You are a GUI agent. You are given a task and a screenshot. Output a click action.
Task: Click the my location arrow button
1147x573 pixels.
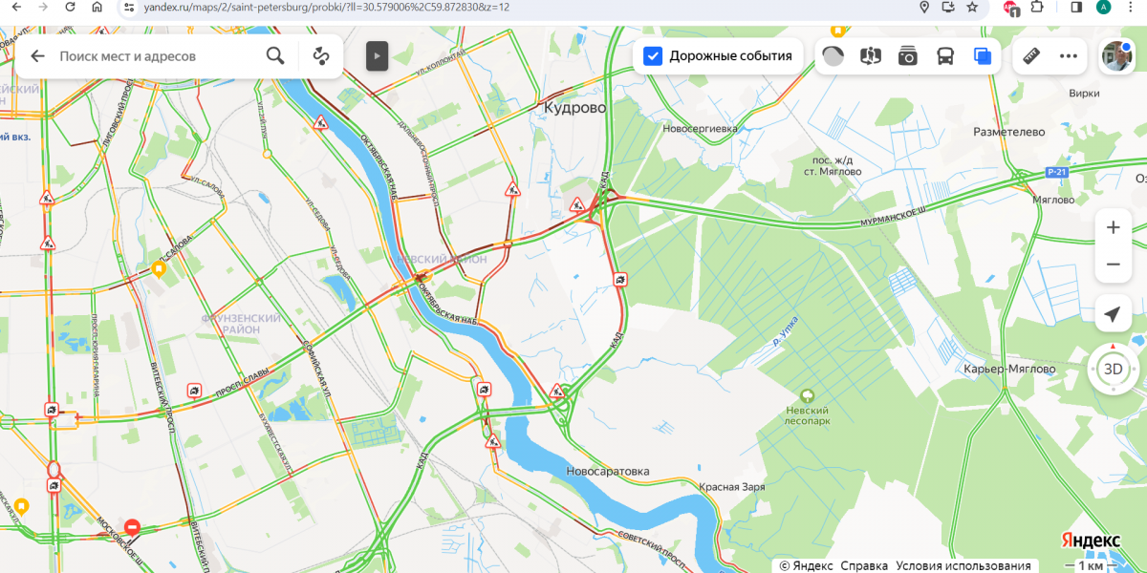click(1113, 314)
